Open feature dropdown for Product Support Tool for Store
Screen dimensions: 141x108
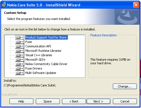(x=20, y=37)
